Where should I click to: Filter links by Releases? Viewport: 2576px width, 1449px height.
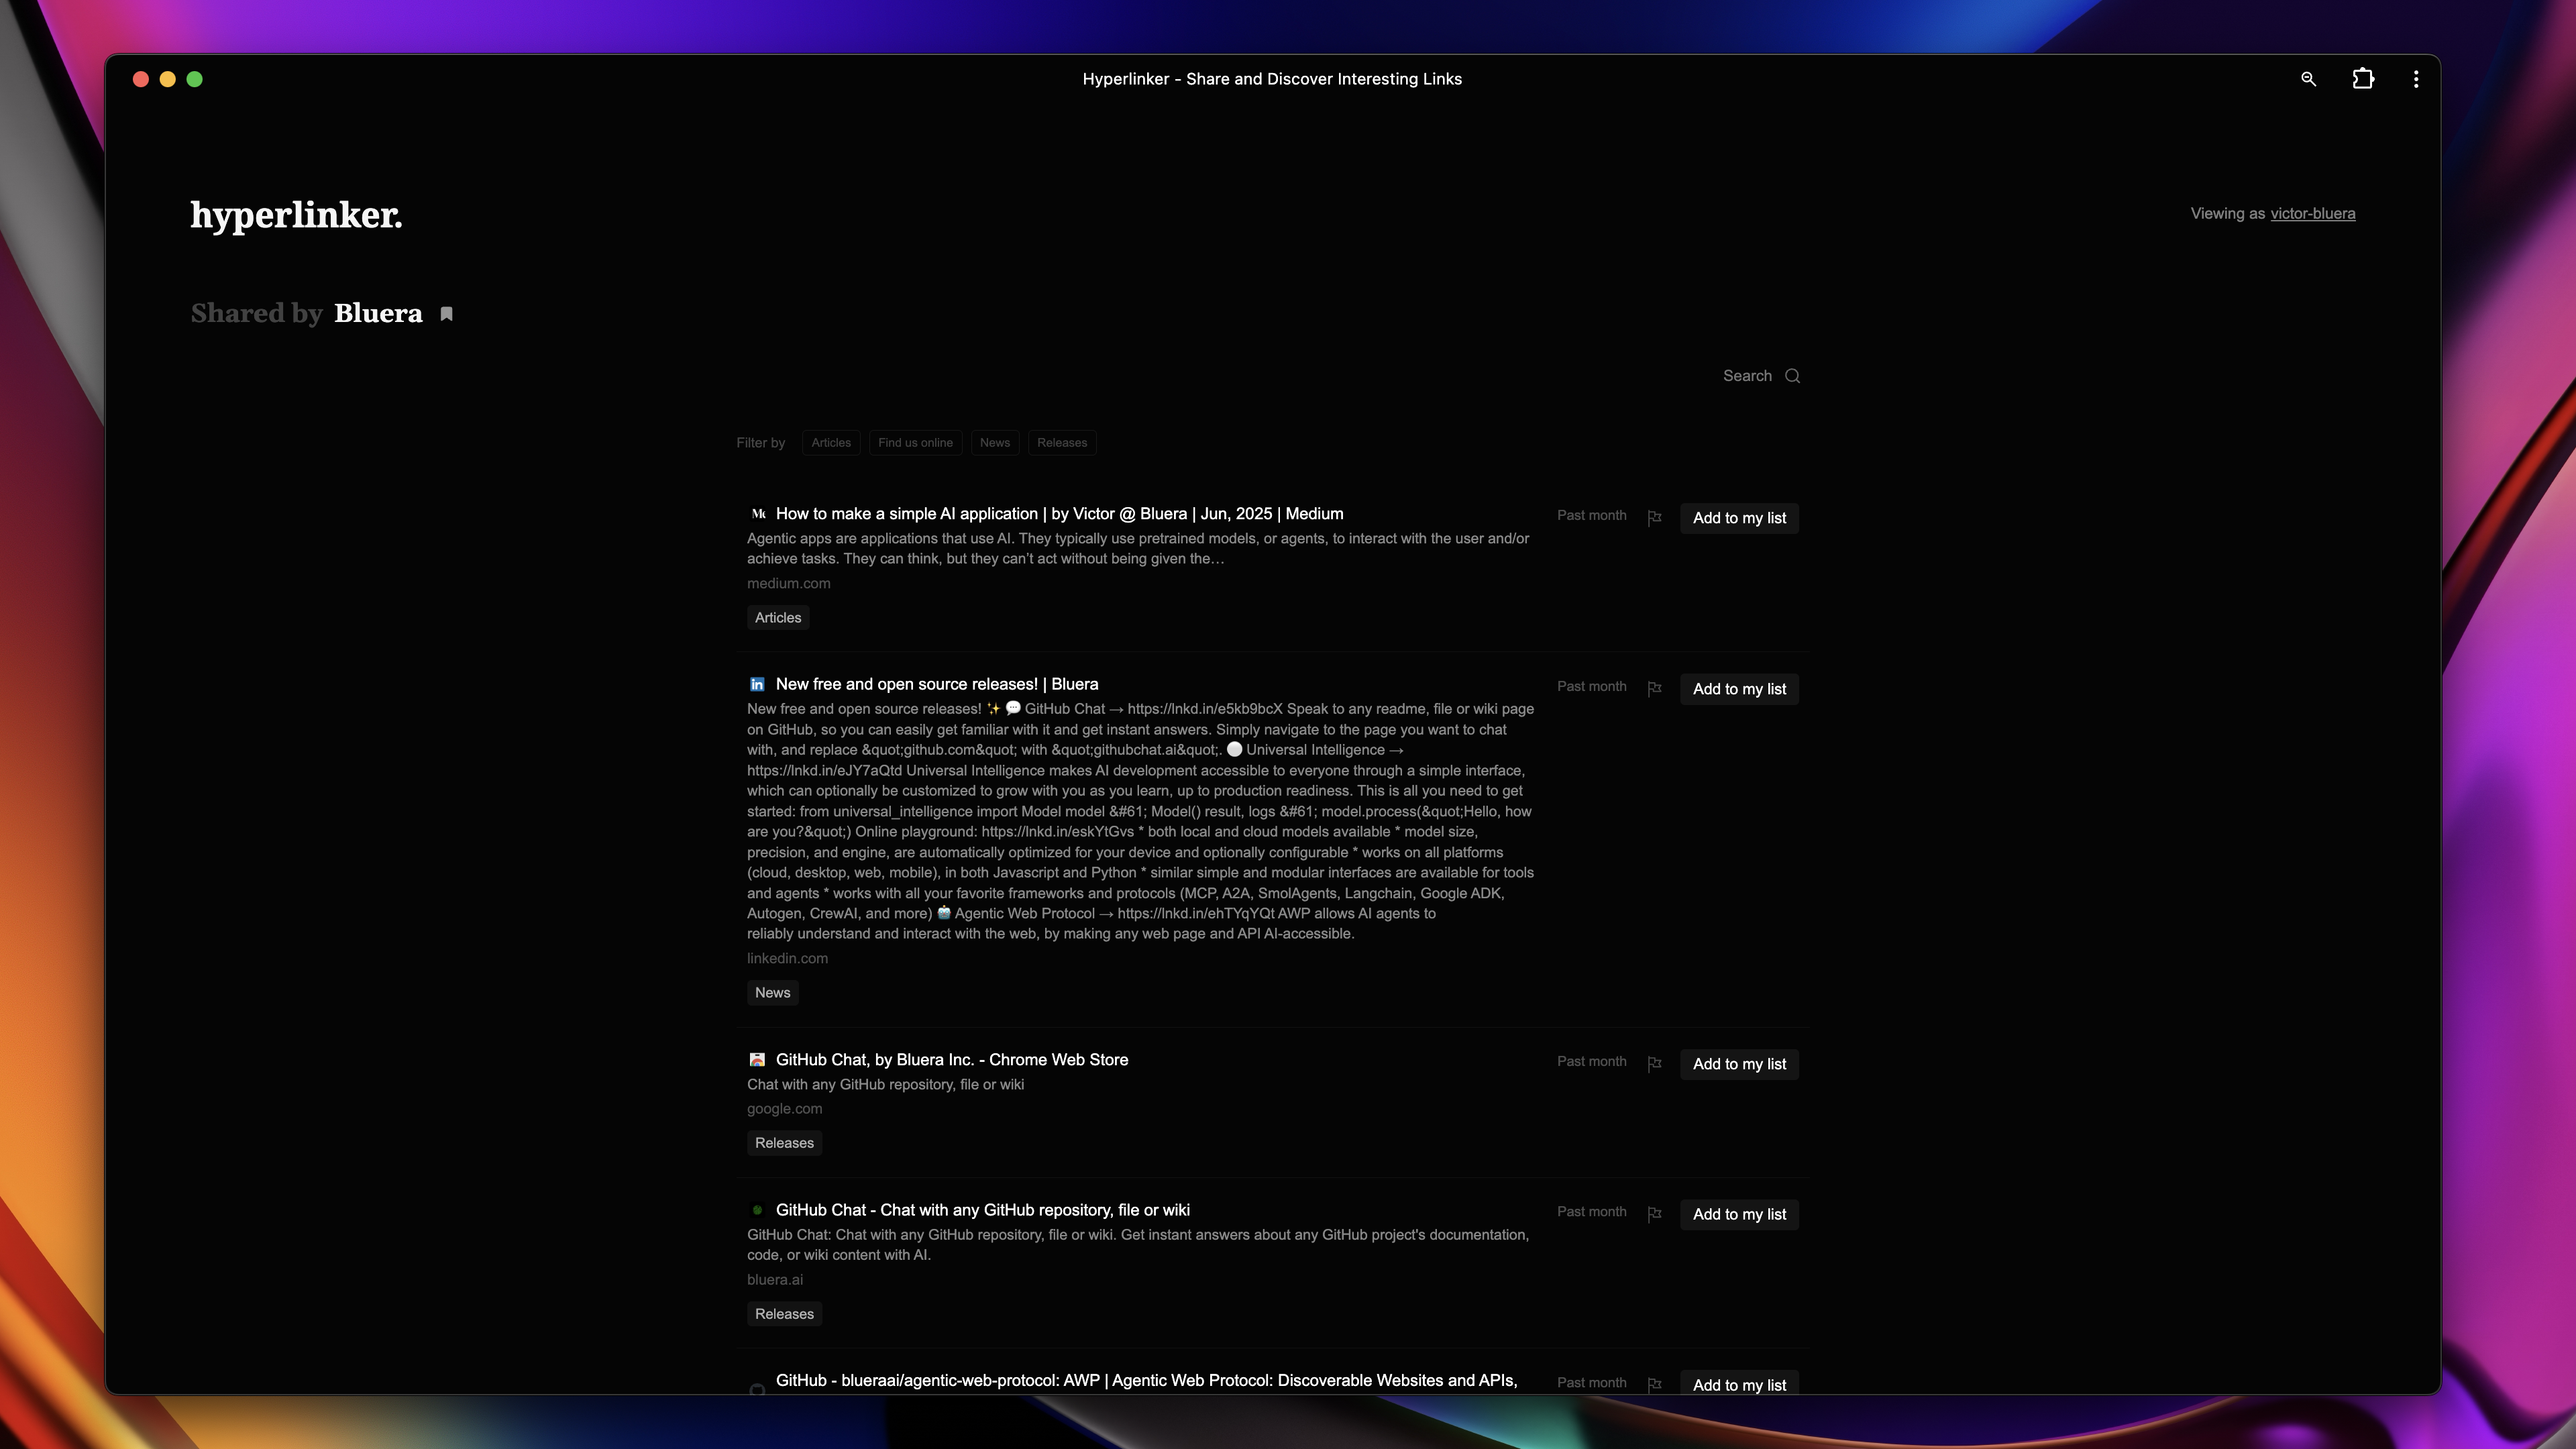(1062, 443)
